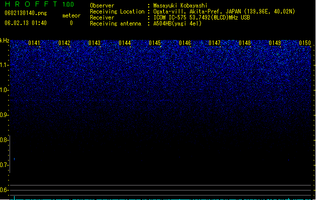The height and width of the screenshot is (200, 316).
Task: Click the 0146 time marker
Action: point(185,43)
